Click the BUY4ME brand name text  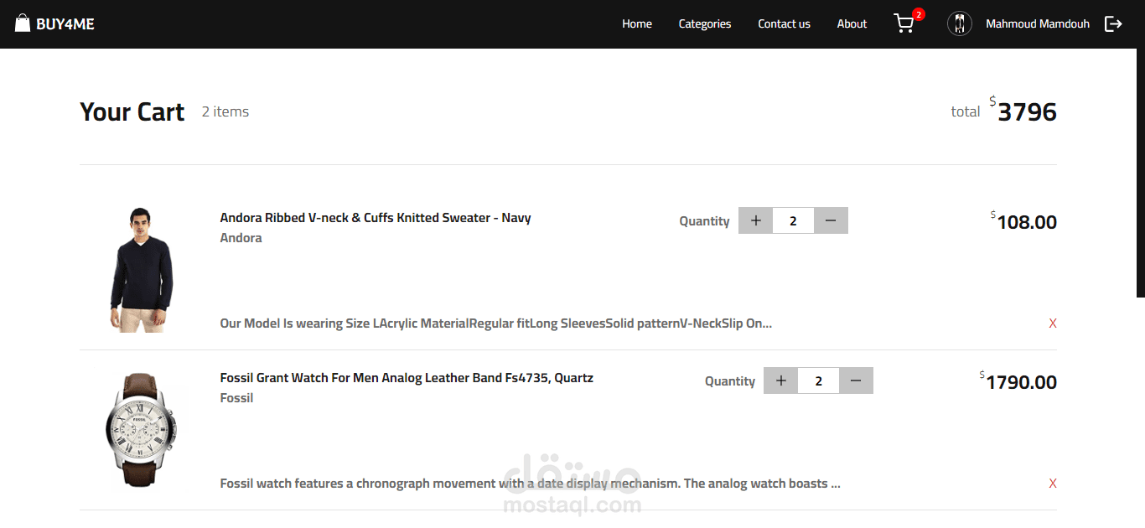coord(65,24)
